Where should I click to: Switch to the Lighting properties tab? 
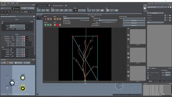pos(21,12)
